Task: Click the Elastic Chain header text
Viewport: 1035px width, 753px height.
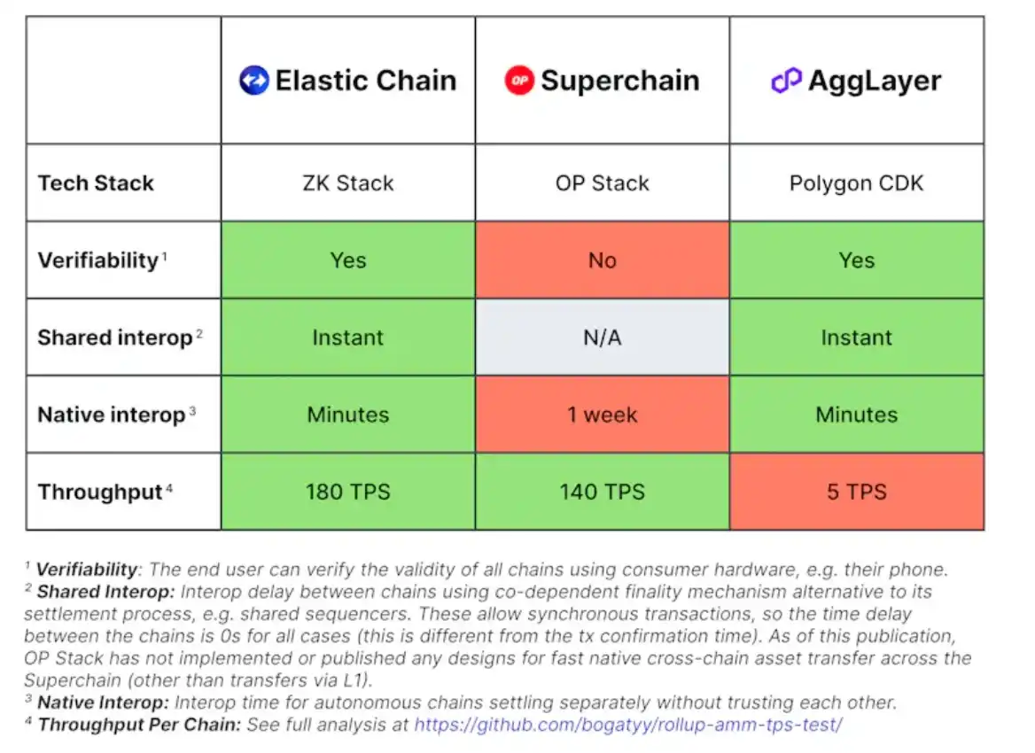Action: 366,81
